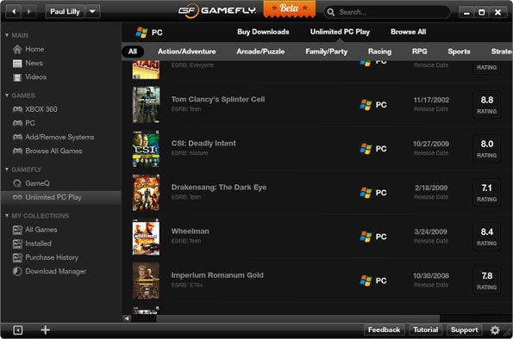Open Tom Clancy's Splinter Cell cover thumbnail
The width and height of the screenshot is (513, 339).
[146, 104]
